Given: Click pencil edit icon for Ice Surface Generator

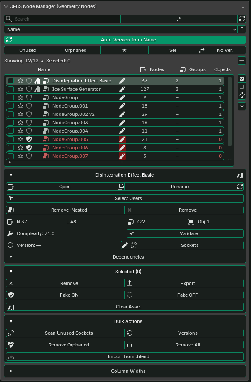Looking at the screenshot, I should click(122, 89).
